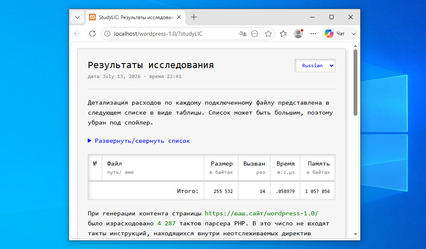Click the № column header
This screenshot has width=426, height=249.
pos(95,167)
